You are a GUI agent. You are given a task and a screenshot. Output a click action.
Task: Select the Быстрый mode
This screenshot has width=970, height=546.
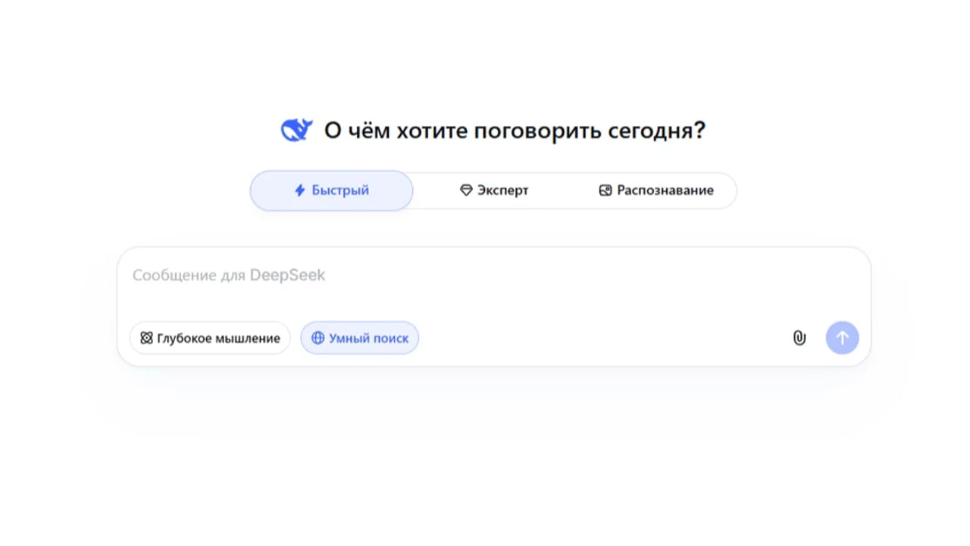pos(332,190)
